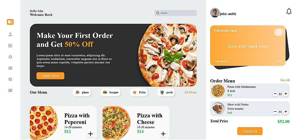Open the chat bubble sidebar icon
The image size is (294, 140).
pos(10,91)
